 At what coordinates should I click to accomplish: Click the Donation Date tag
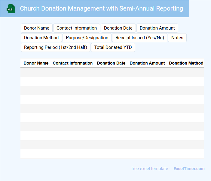coord(118,28)
